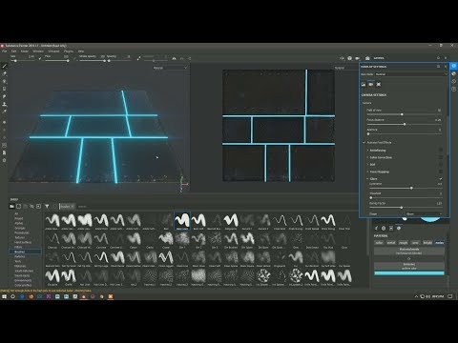Switch to Viewport settings icon tab
This screenshot has height=343, width=458.
pyautogui.click(x=379, y=84)
